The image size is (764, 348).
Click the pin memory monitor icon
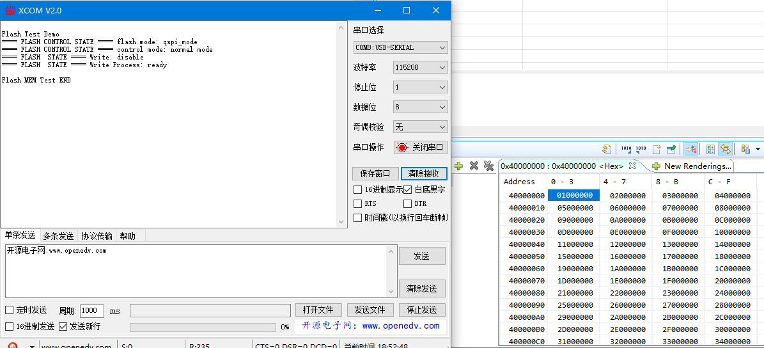[x=671, y=149]
